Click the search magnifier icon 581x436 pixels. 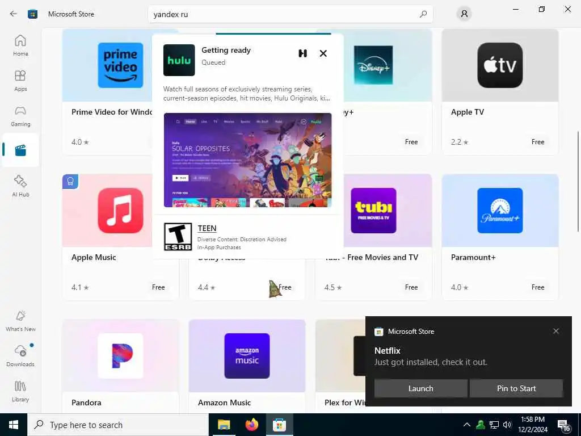pyautogui.click(x=423, y=14)
